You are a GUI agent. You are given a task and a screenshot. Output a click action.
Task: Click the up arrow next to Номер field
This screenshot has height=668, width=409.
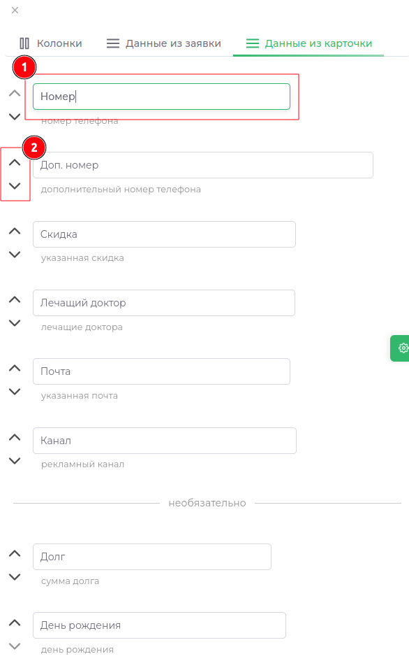point(15,93)
